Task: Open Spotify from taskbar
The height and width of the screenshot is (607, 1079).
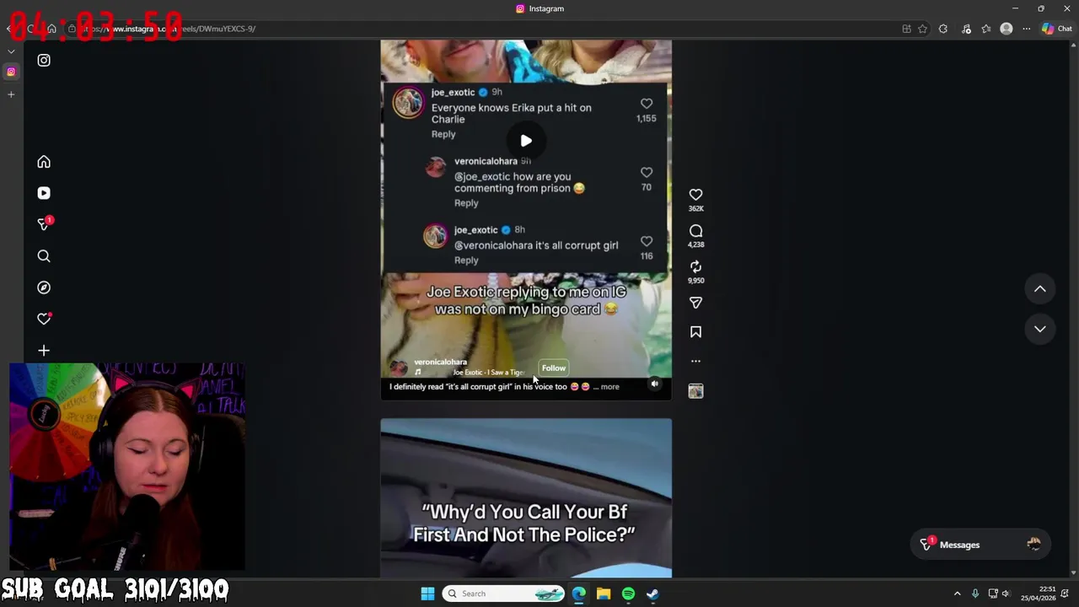Action: click(628, 594)
